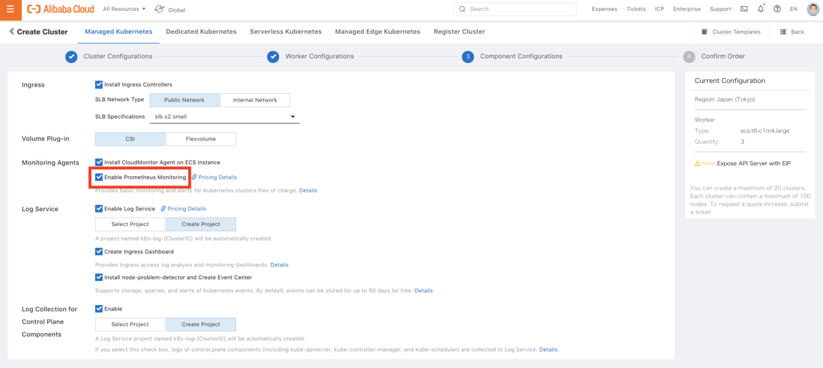Open the help question mark icon
823x368 pixels.
click(777, 9)
